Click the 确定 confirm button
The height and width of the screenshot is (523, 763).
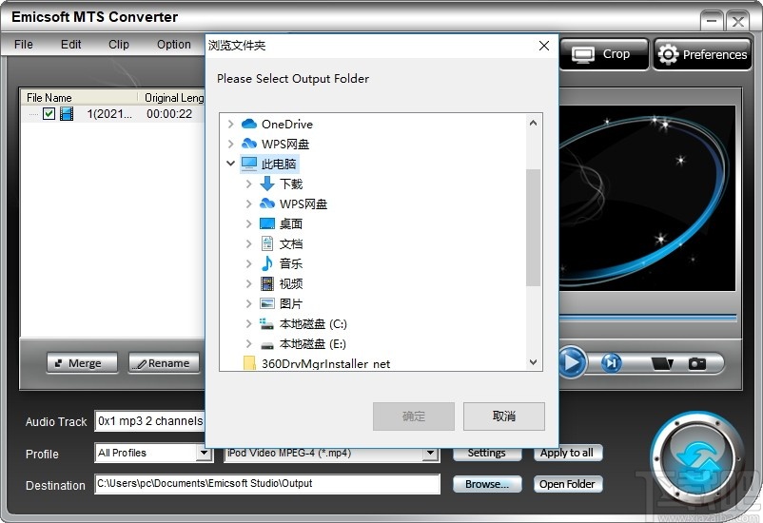click(414, 416)
